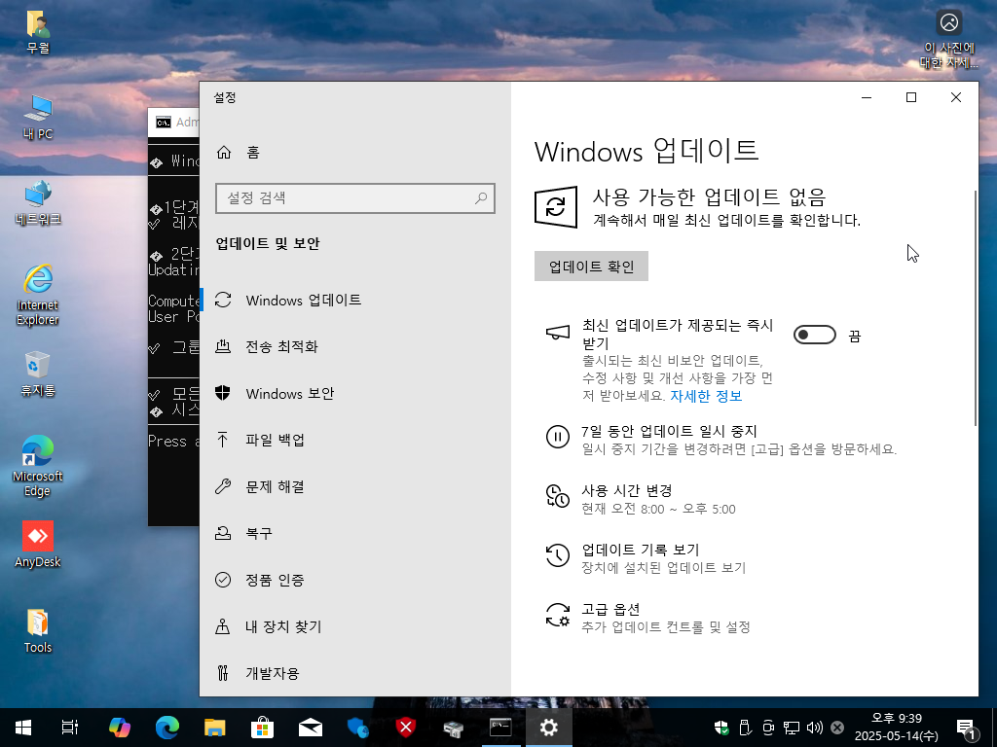This screenshot has width=997, height=747.
Task: Open Windows 보안 settings page
Action: pyautogui.click(x=354, y=393)
